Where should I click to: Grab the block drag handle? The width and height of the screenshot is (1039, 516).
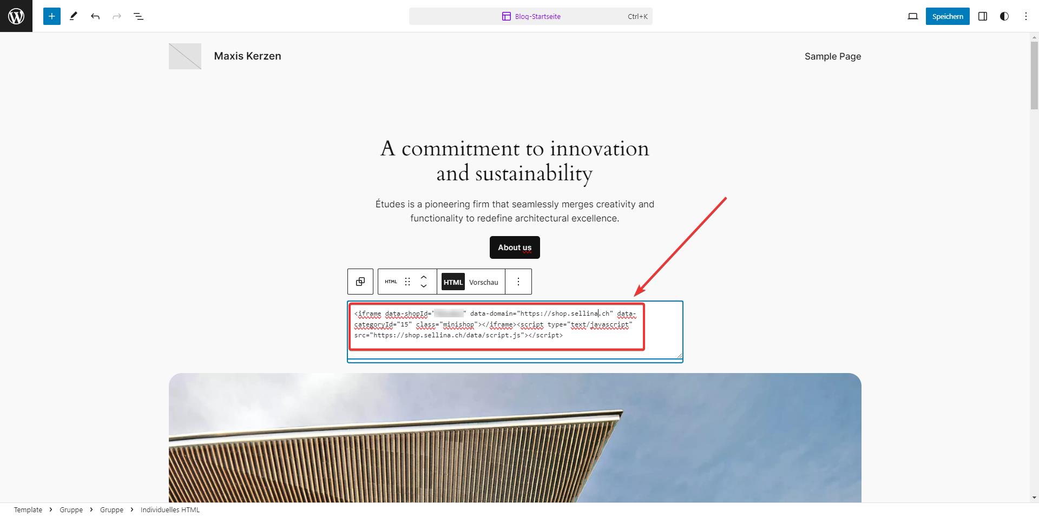click(407, 282)
